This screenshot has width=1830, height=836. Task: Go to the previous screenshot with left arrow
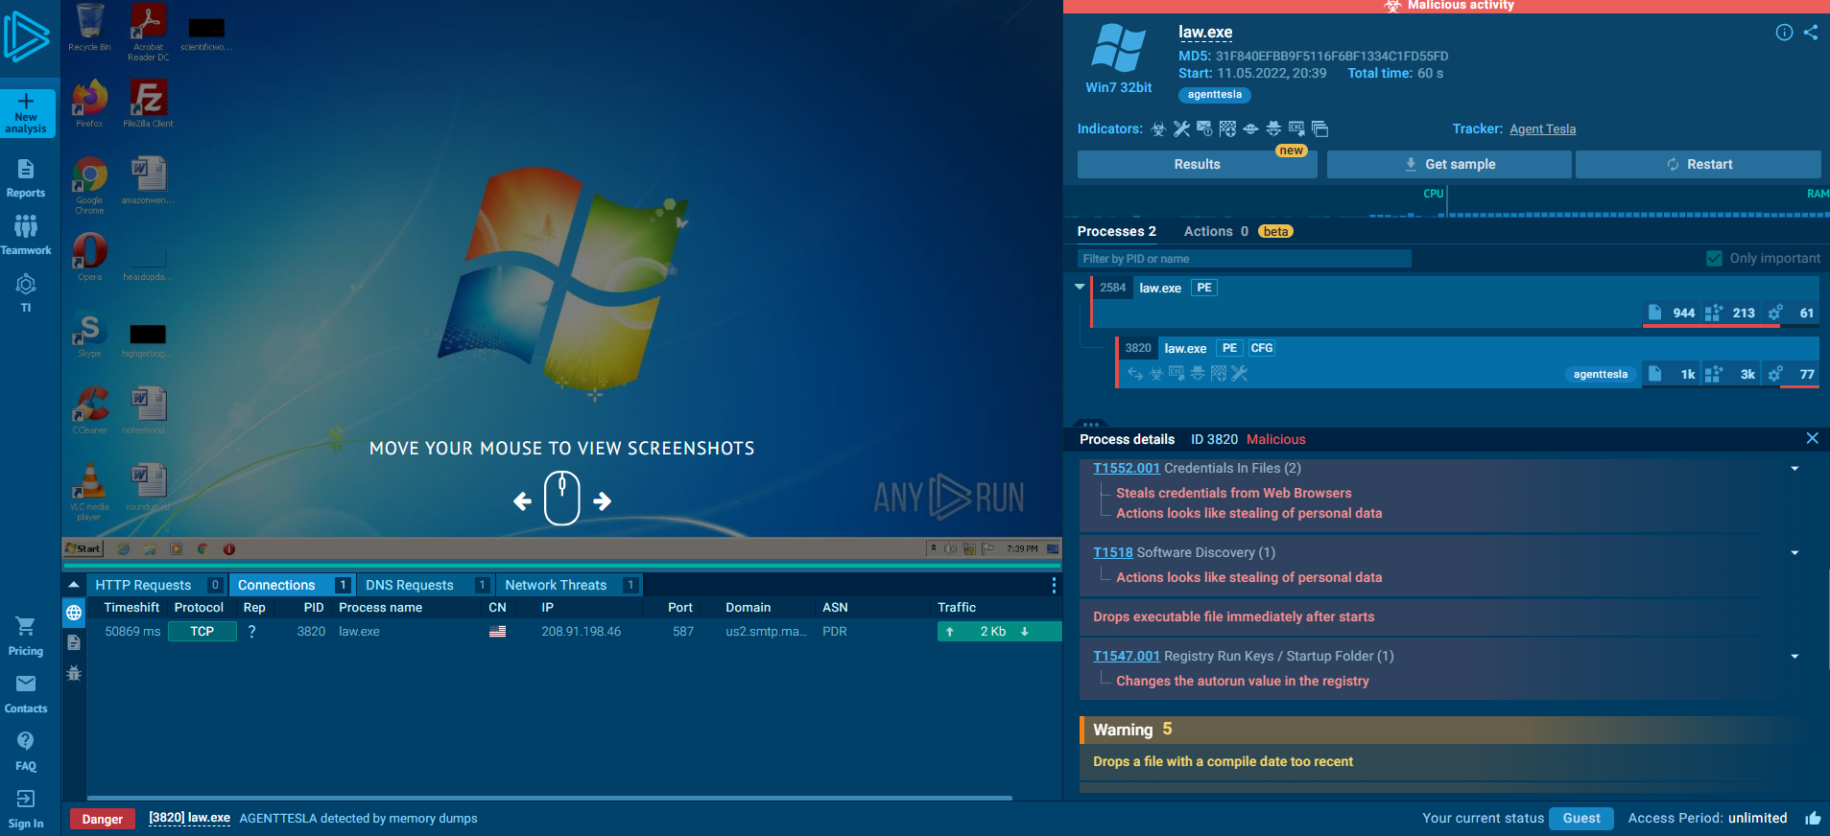point(522,500)
